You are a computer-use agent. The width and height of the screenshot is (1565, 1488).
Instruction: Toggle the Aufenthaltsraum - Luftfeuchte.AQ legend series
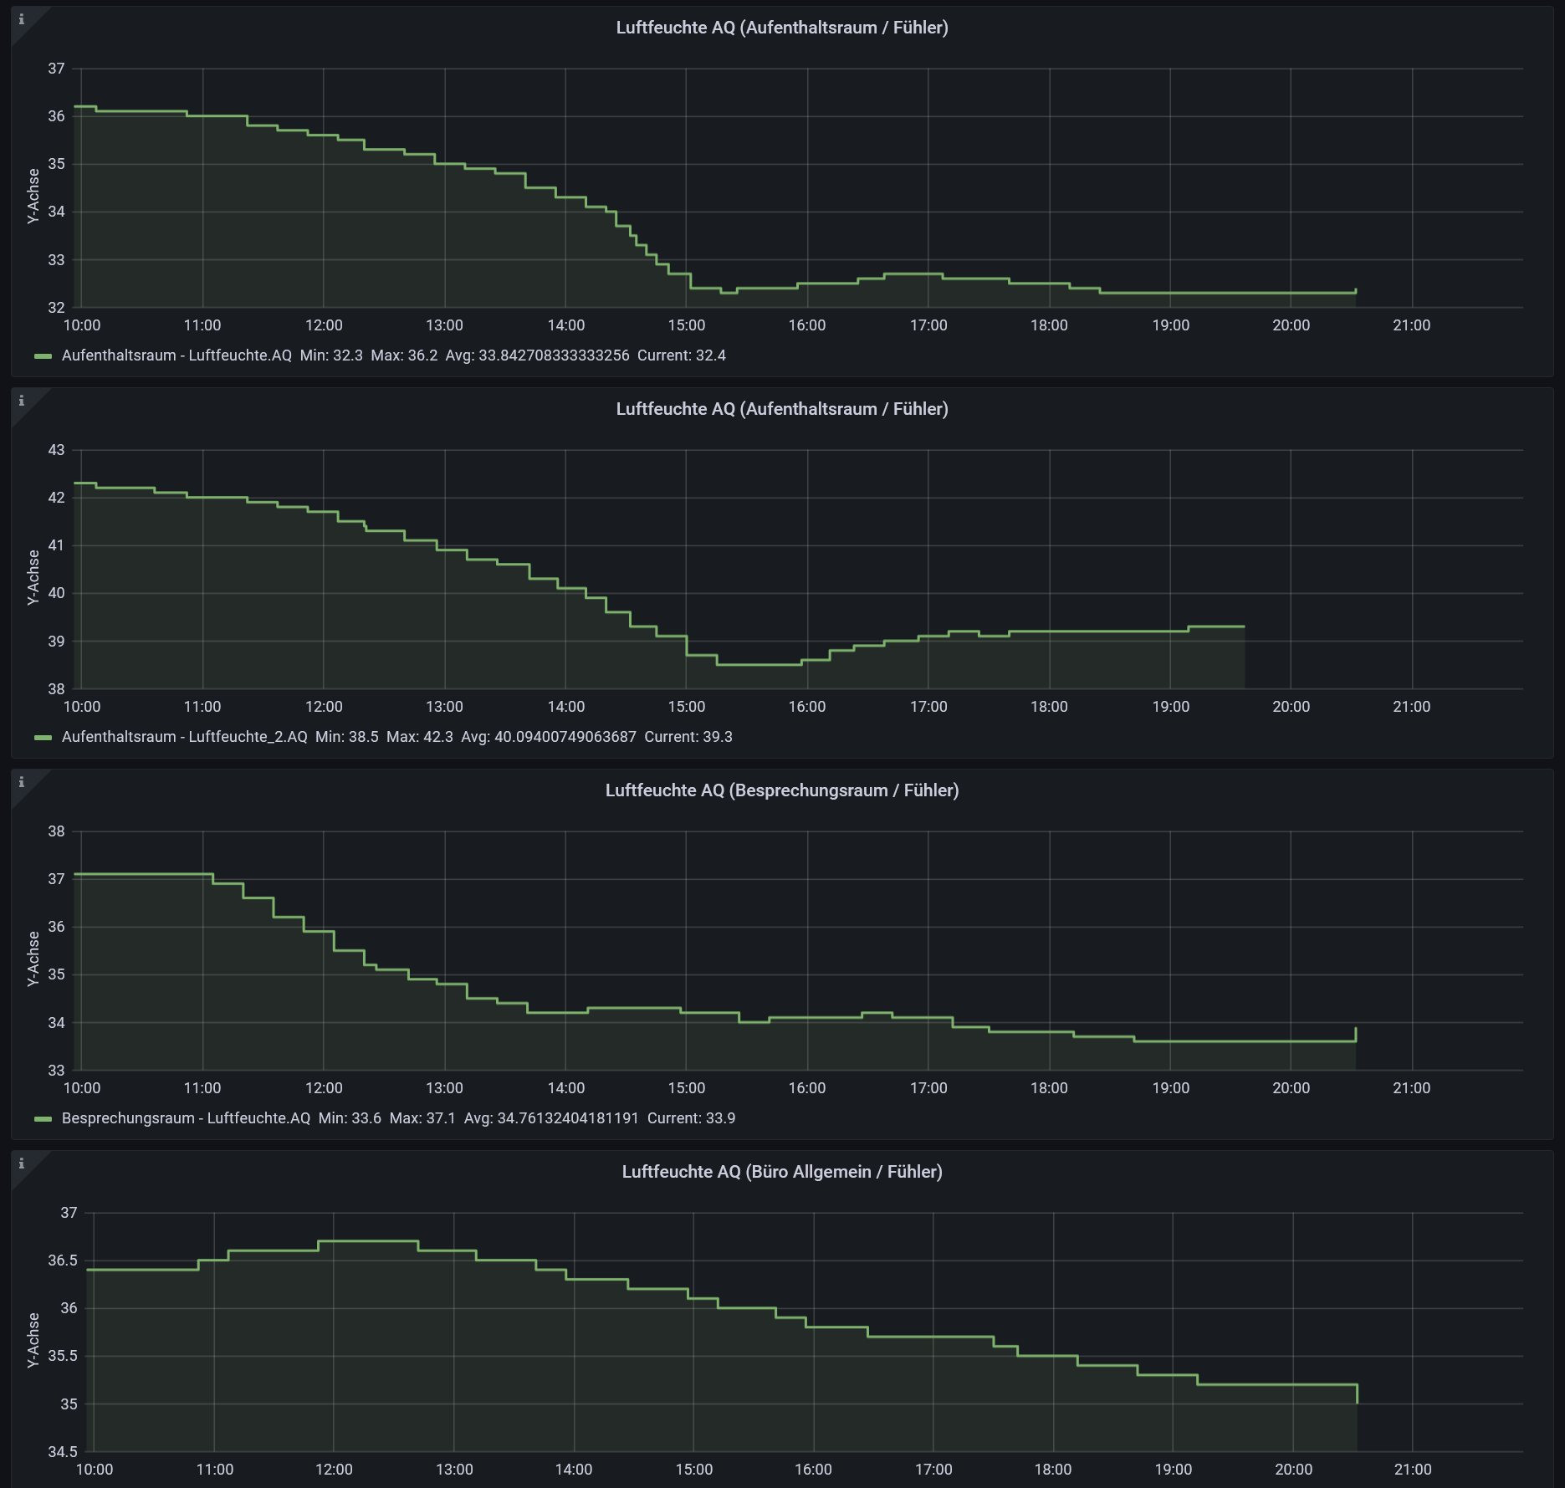[x=176, y=355]
